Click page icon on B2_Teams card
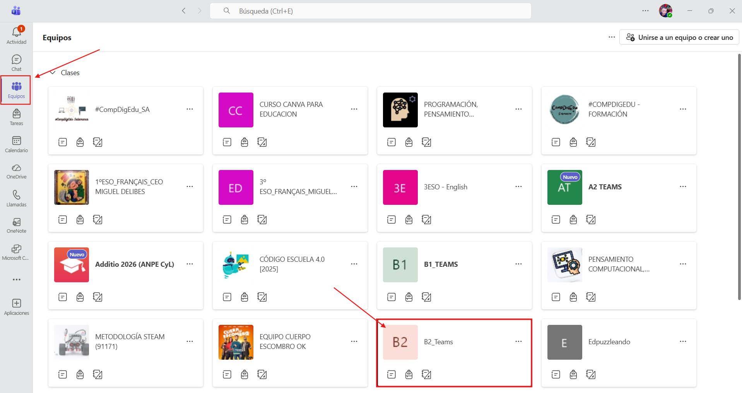Viewport: 742px width, 393px height. tap(392, 374)
